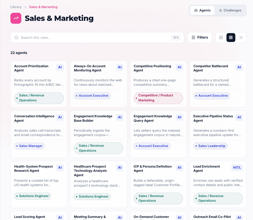Viewport: 253px width, 220px height.
Task: Click Account Executive tag on Competitor Battlecard
Action: 212,96
